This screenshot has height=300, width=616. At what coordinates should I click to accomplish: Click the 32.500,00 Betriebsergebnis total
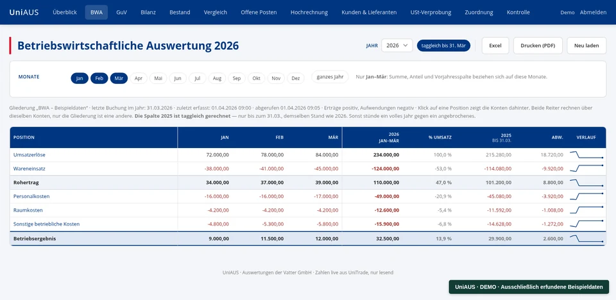[388, 238]
